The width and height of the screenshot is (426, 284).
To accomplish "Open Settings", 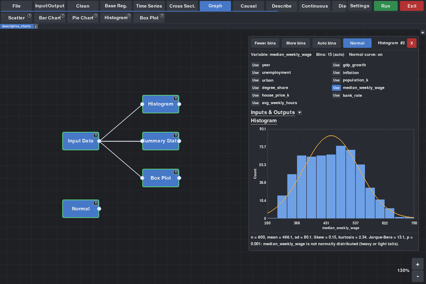I will 359,6.
